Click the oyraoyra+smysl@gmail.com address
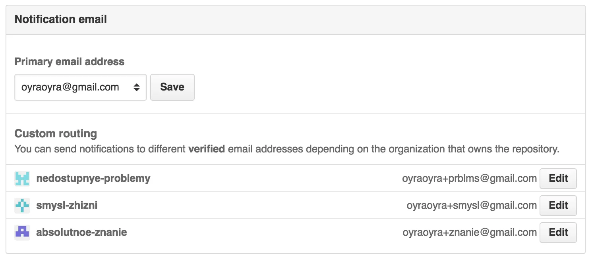This screenshot has height=258, width=592. click(472, 206)
